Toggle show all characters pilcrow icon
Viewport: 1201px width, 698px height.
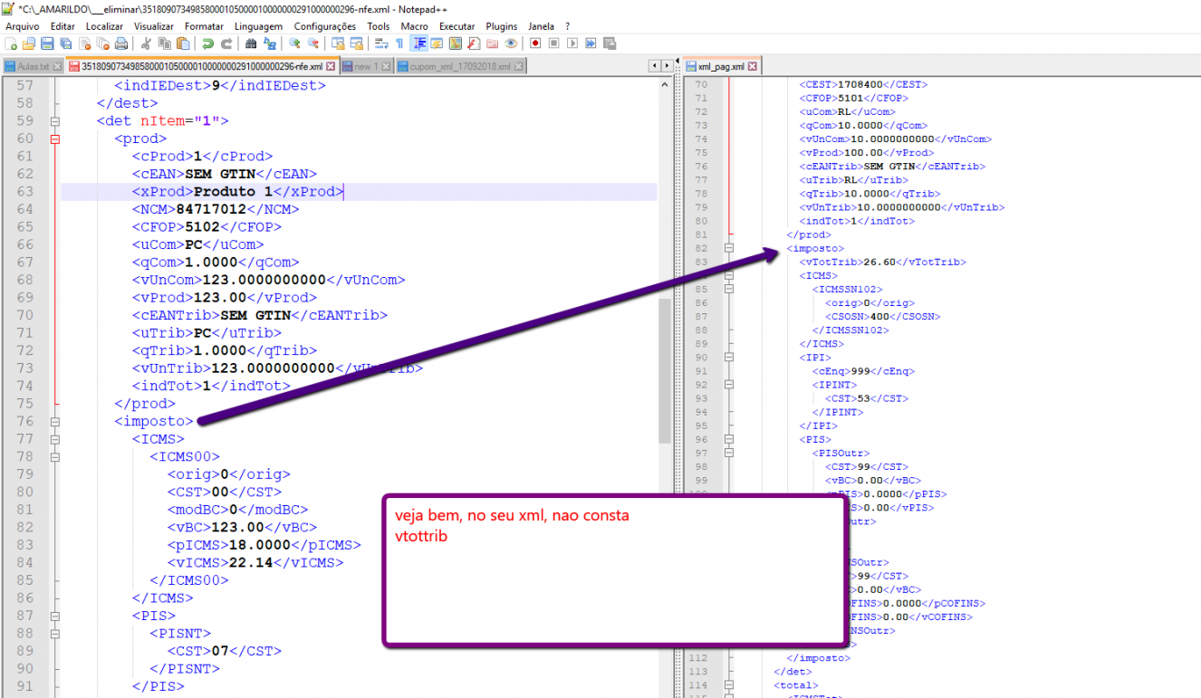(x=399, y=43)
